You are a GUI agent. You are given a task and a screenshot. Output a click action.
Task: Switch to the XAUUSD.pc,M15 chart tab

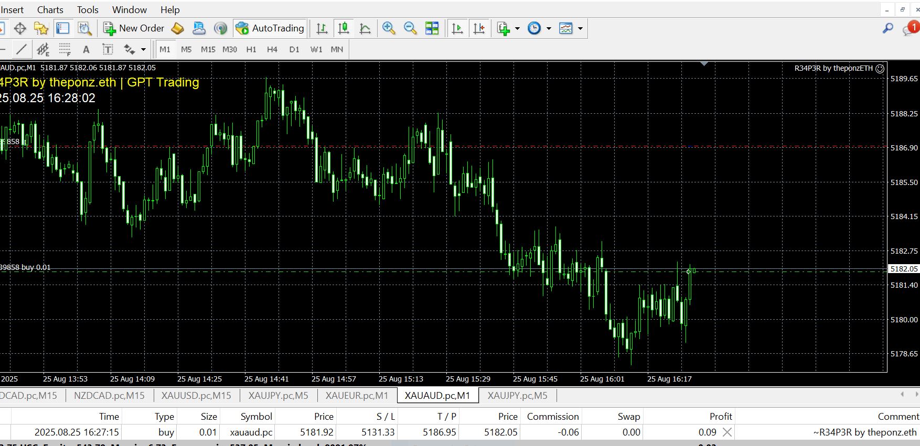[x=196, y=396]
